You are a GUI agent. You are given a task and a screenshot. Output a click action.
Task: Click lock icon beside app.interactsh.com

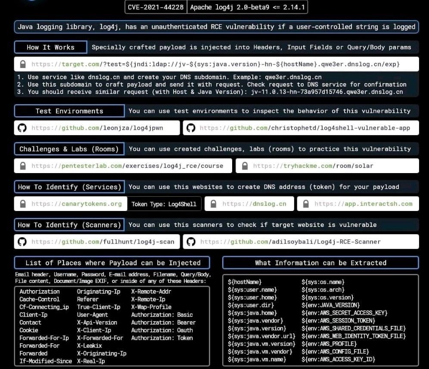click(306, 204)
